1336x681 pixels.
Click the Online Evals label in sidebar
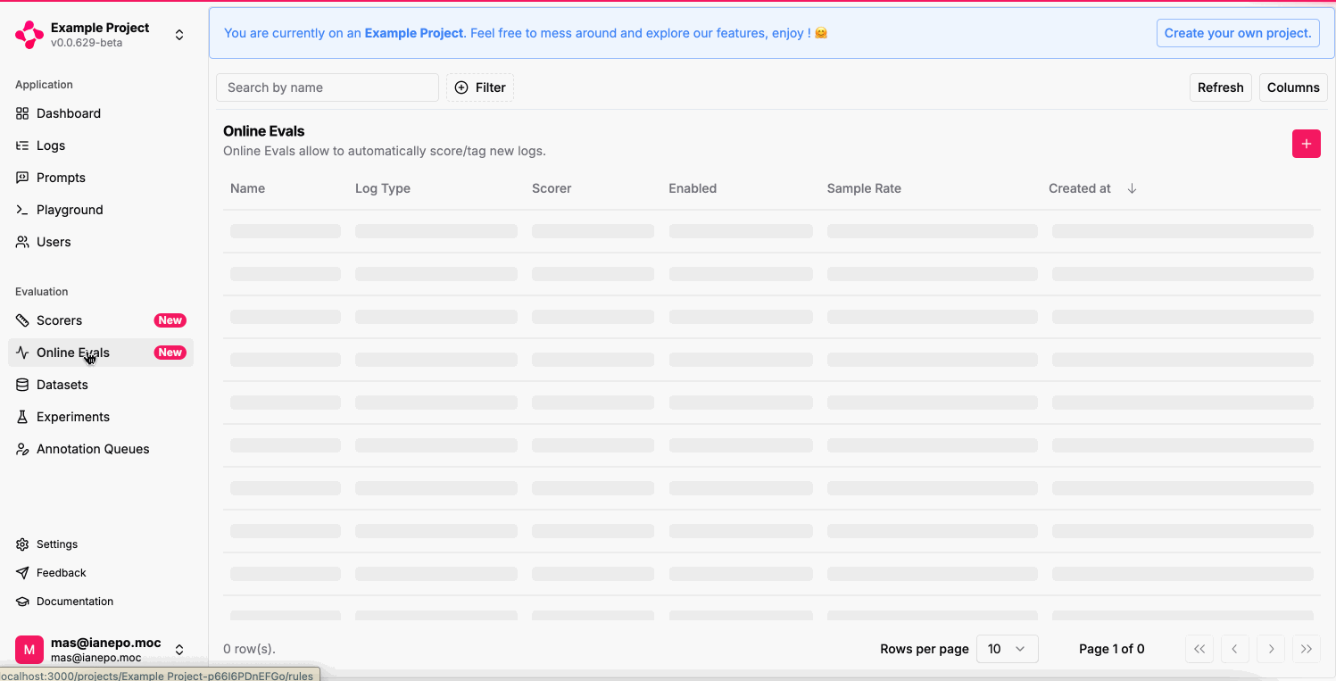point(73,353)
